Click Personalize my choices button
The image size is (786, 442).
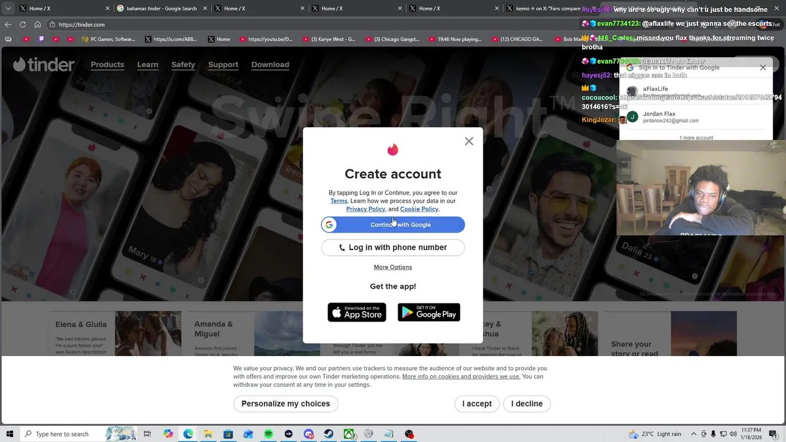click(x=286, y=403)
